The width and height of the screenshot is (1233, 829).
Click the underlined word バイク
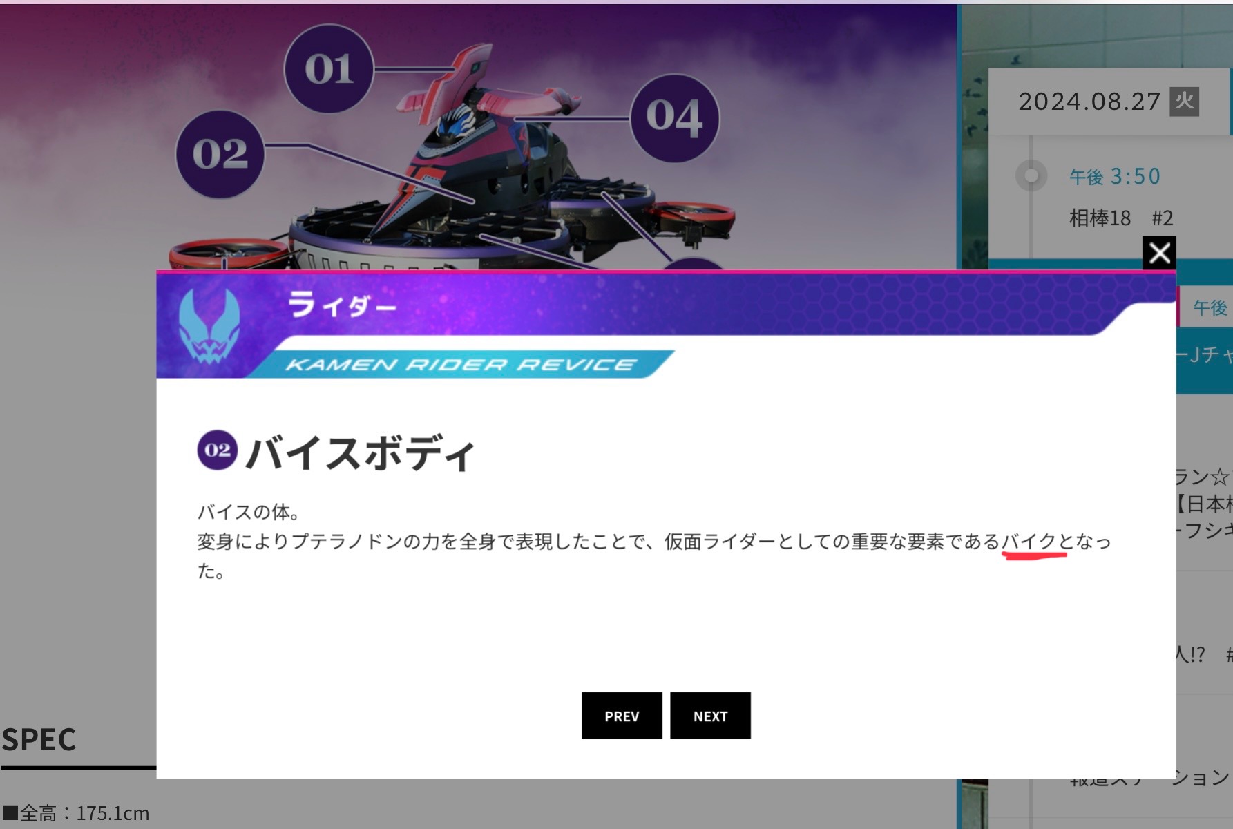[1029, 542]
